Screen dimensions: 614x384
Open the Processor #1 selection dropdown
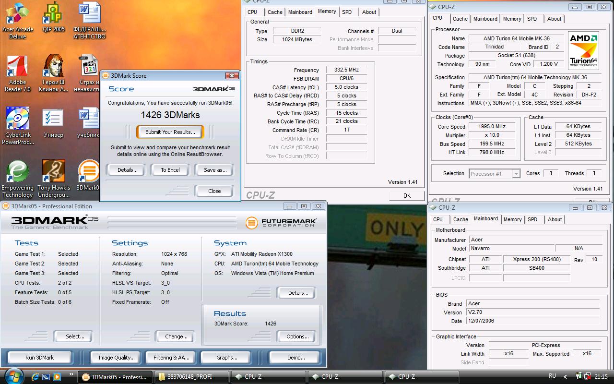click(495, 174)
